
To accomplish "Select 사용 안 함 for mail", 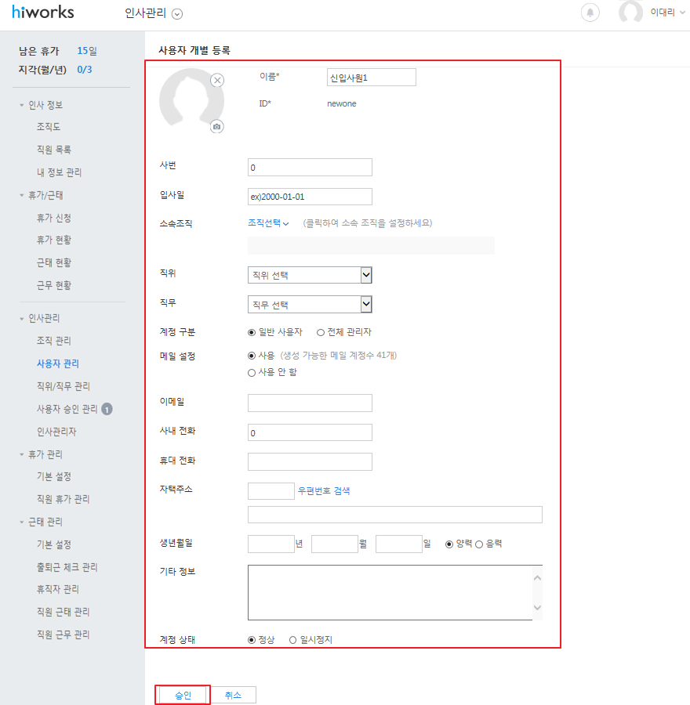I will tap(252, 373).
